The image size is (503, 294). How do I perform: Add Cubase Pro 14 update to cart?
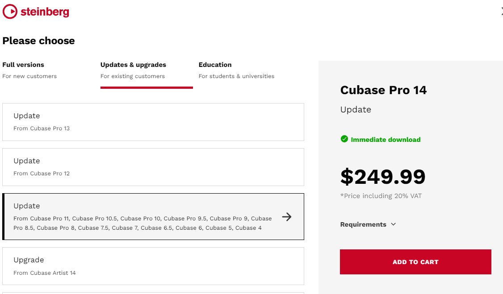415,262
